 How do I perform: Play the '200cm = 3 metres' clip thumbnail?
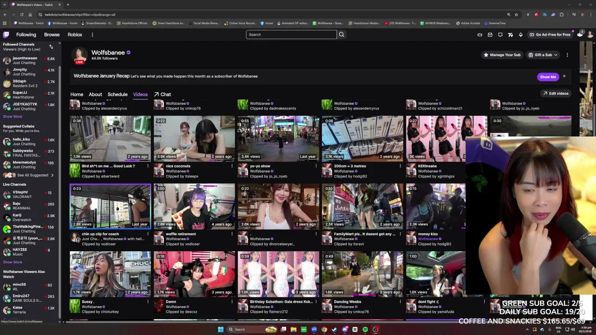[362, 138]
